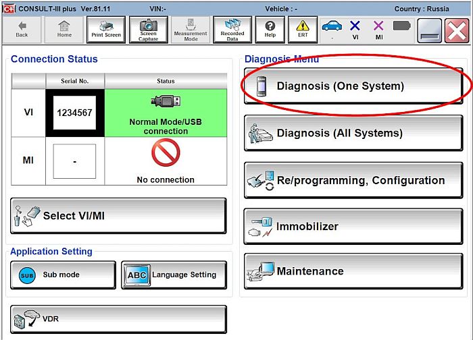The height and width of the screenshot is (340, 473).
Task: Open Help question mark button
Action: pos(270,30)
